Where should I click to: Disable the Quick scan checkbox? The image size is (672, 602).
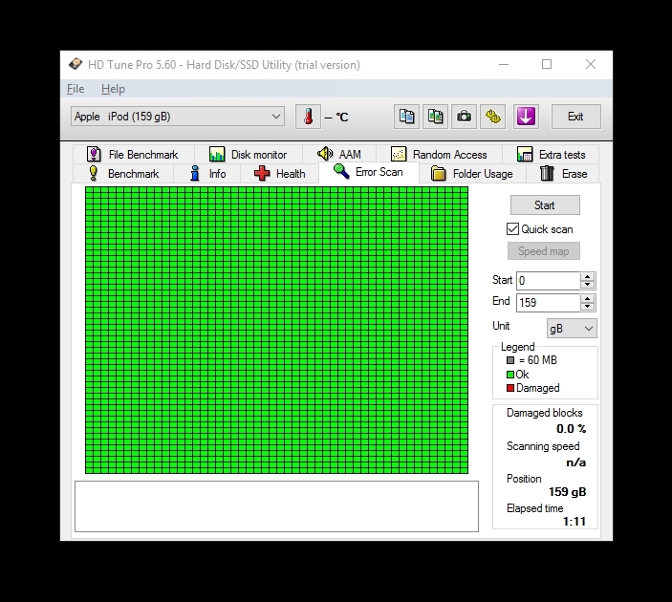click(x=513, y=229)
